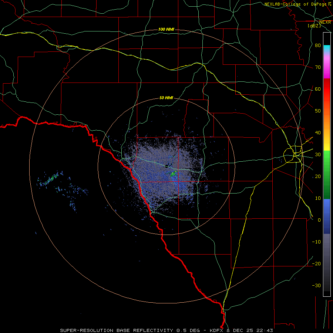
Task: Click the -20 value on the dBZ scale
Action: [316, 263]
